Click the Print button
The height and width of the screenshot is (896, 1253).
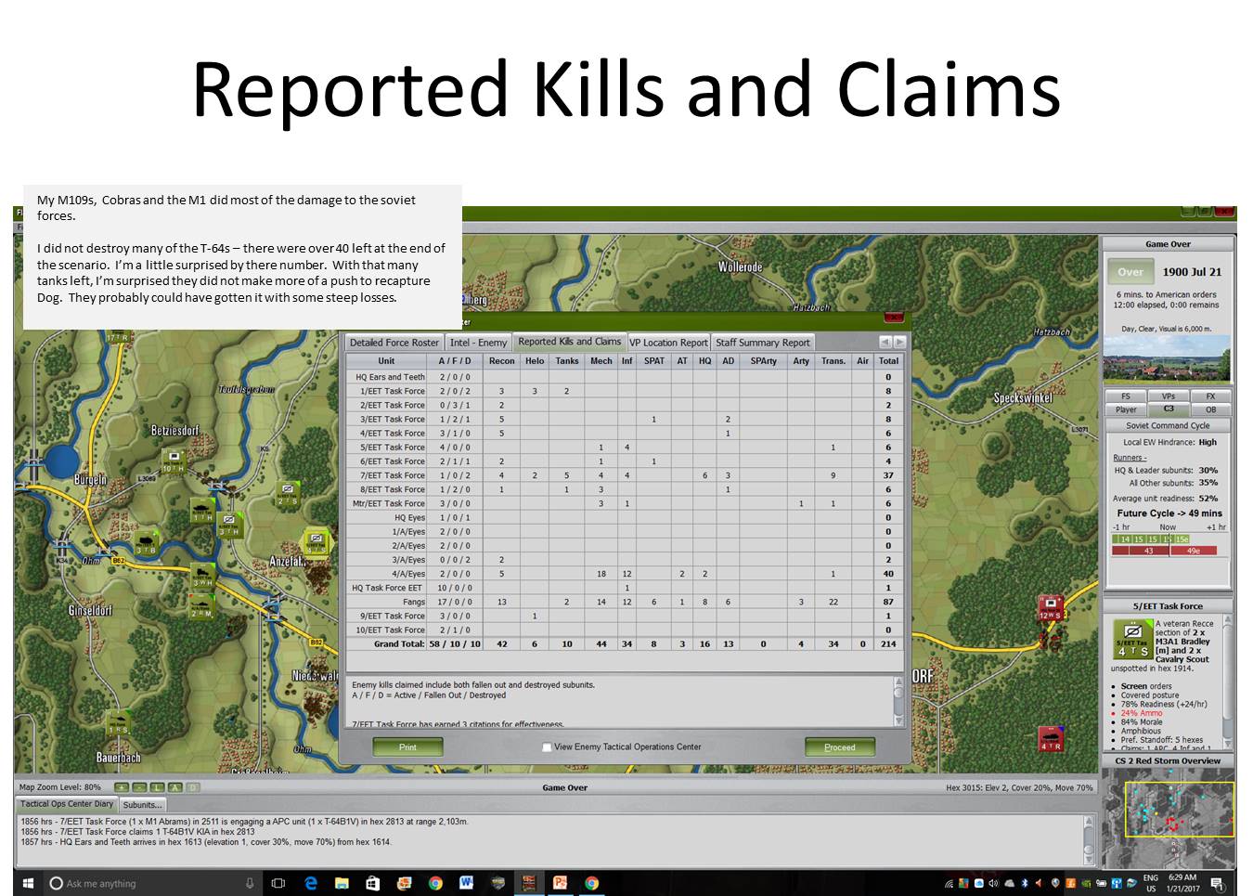point(407,747)
